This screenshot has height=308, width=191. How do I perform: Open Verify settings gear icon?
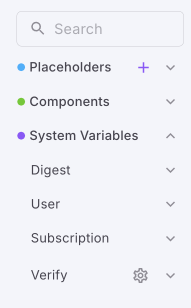tap(140, 275)
